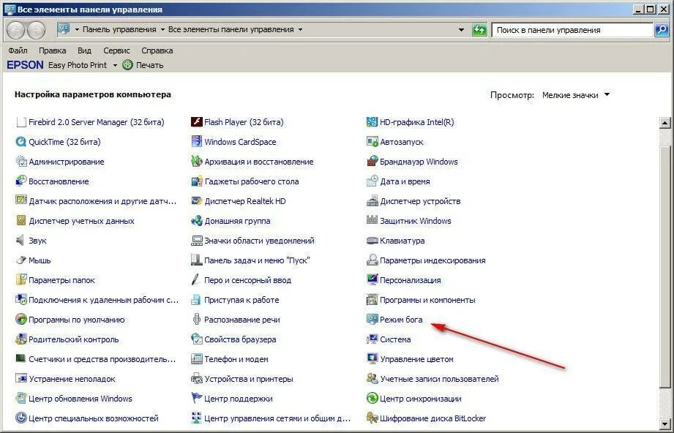Viewport: 674px width, 433px height.
Task: Click Шифрование диска BitLocker icon
Action: click(372, 418)
